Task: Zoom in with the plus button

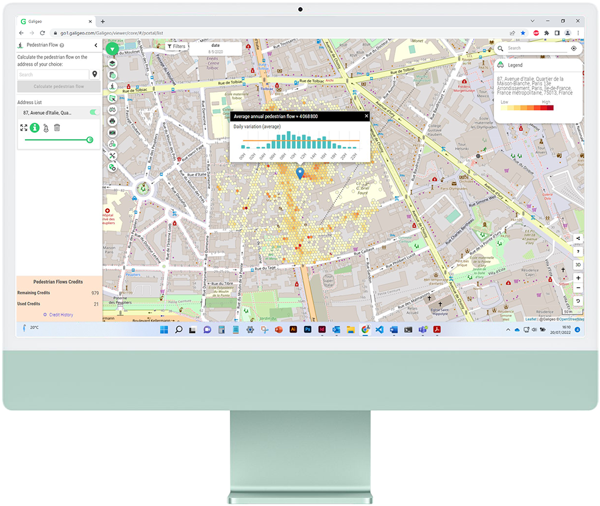Action: click(578, 278)
